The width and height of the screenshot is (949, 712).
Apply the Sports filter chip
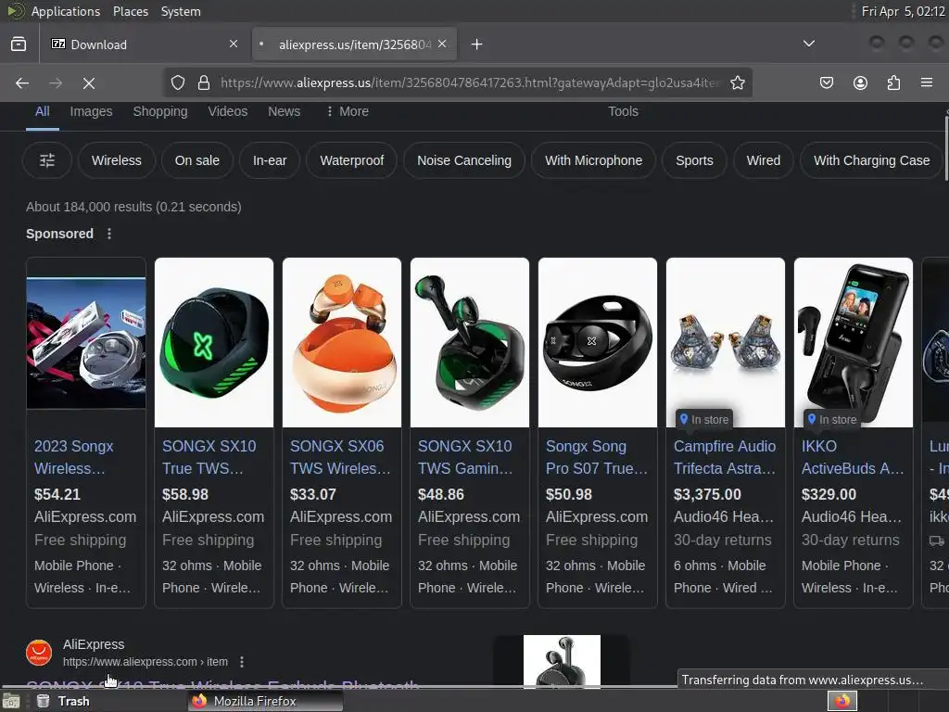[694, 160]
